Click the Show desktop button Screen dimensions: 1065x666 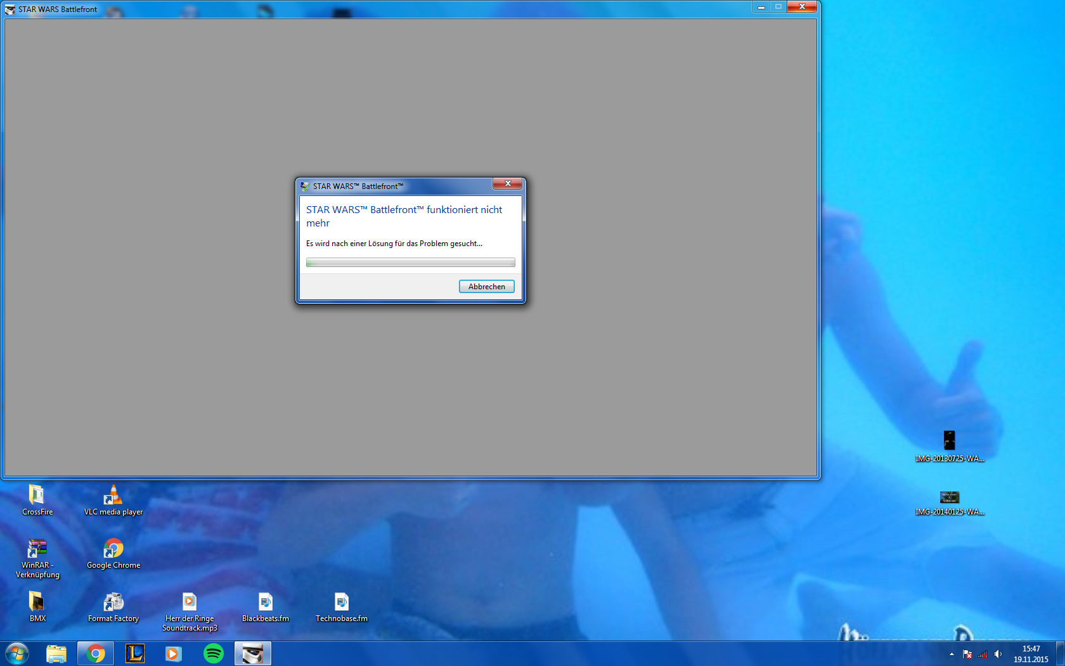click(1060, 654)
